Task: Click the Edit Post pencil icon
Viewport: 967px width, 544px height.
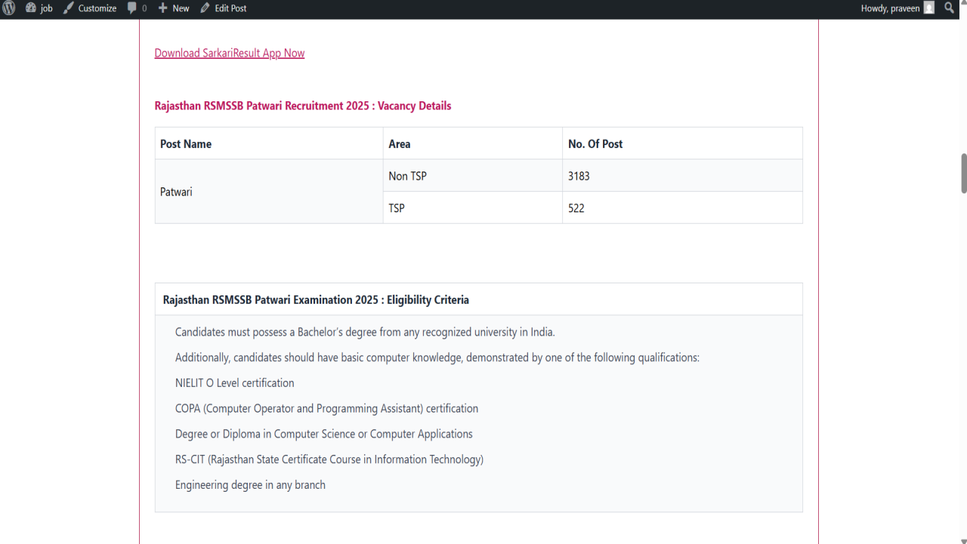Action: [205, 8]
